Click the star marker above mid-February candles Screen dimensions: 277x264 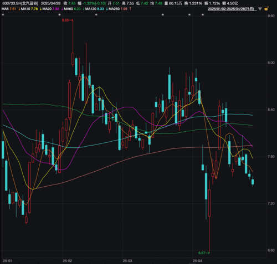pos(96,15)
